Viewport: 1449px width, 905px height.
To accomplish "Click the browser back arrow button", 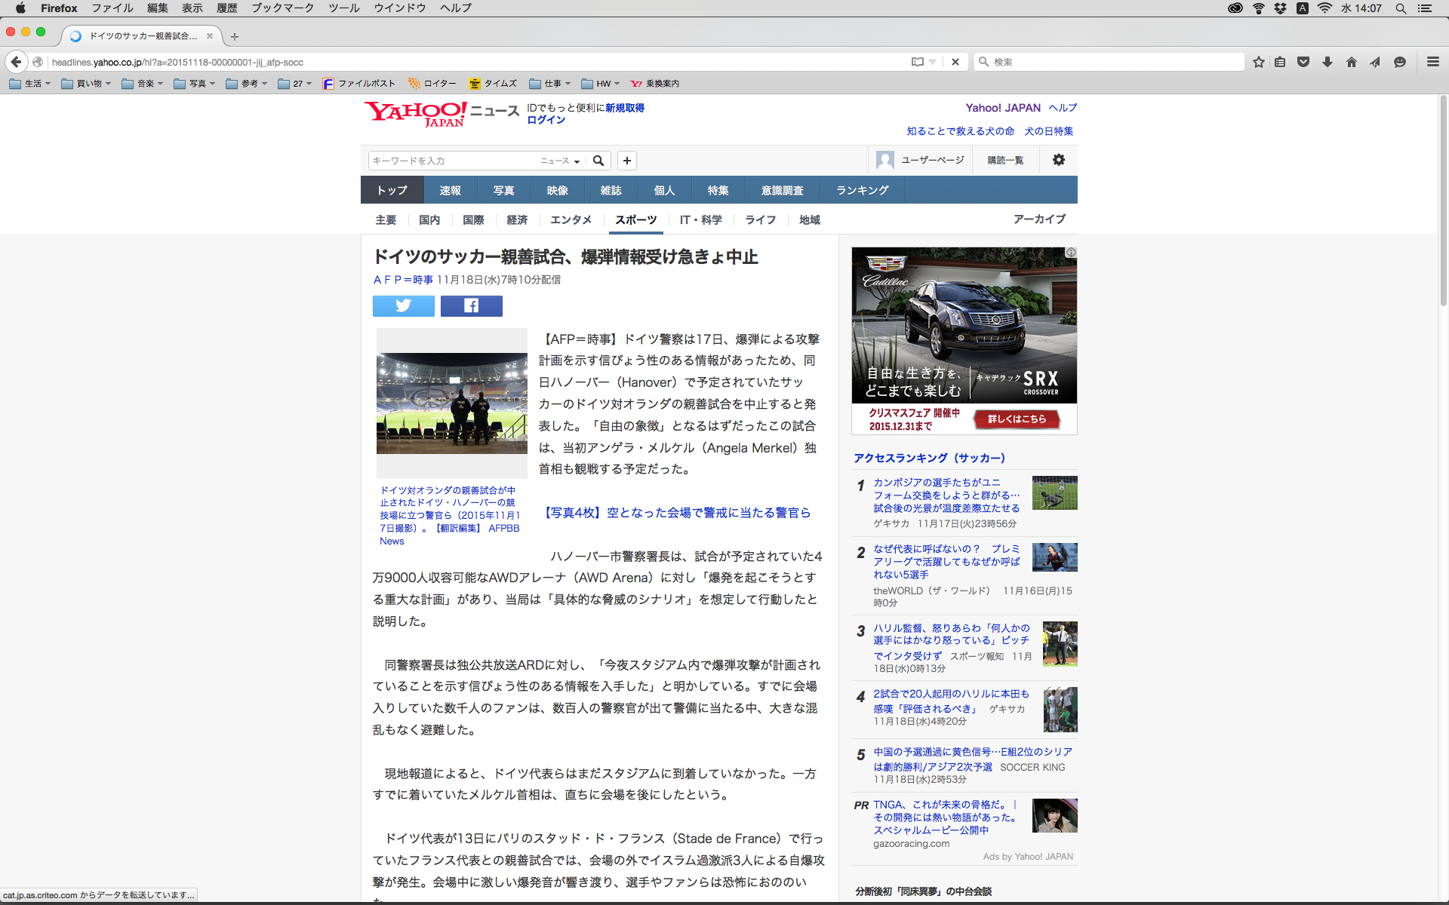I will click(16, 62).
